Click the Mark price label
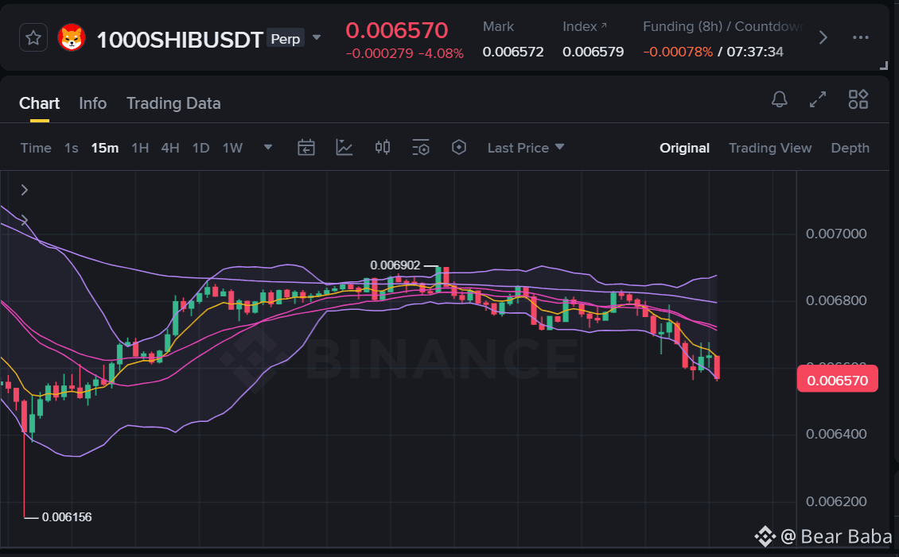Screen dimensions: 899x557 point(498,26)
